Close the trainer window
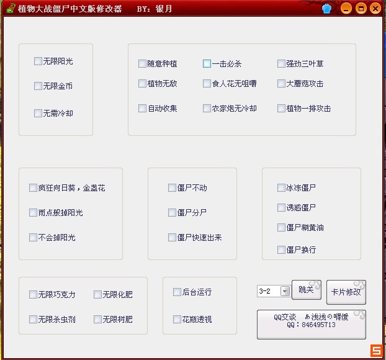The image size is (386, 360). point(375,9)
